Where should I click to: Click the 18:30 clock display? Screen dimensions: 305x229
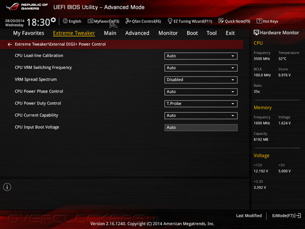click(38, 22)
